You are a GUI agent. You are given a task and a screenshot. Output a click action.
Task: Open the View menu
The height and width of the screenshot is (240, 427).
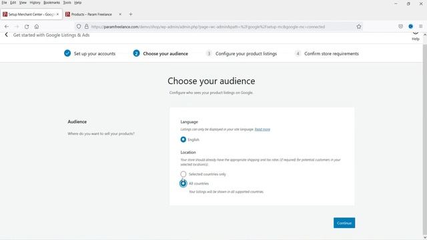[23, 3]
